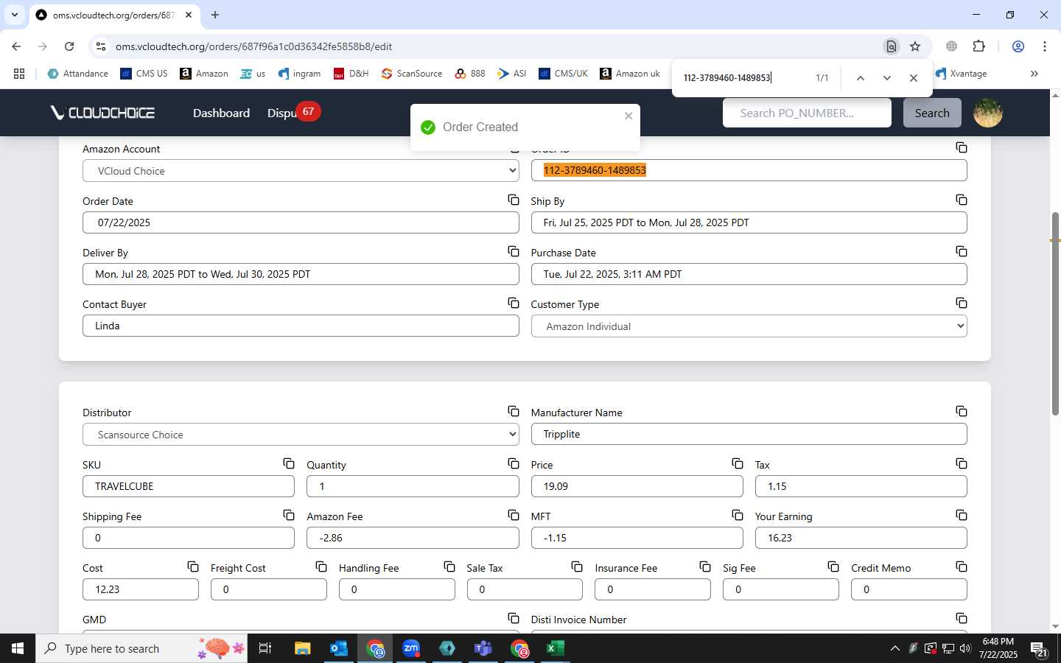Open the Distributor dropdown
This screenshot has height=663, width=1061.
pyautogui.click(x=301, y=435)
